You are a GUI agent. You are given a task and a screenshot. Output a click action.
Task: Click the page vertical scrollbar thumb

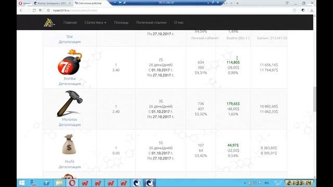pyautogui.click(x=314, y=99)
